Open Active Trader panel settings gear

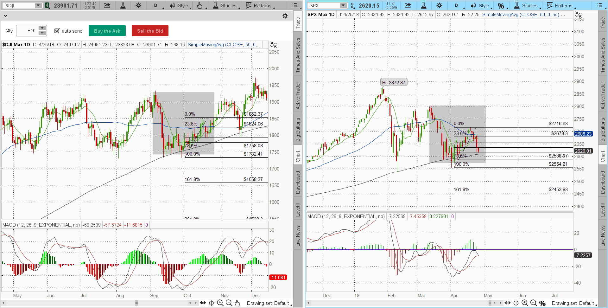tap(285, 16)
